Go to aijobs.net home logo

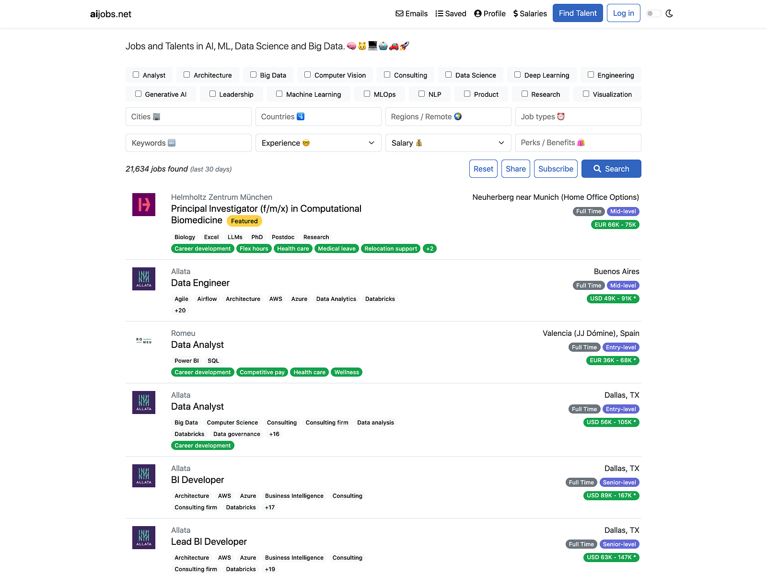click(x=111, y=14)
